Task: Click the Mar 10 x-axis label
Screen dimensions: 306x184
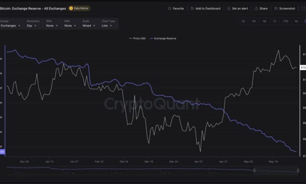Action: pyautogui.click(x=149, y=162)
